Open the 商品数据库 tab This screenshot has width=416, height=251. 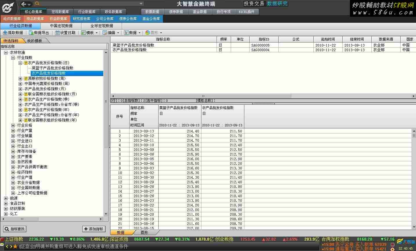pos(35,19)
